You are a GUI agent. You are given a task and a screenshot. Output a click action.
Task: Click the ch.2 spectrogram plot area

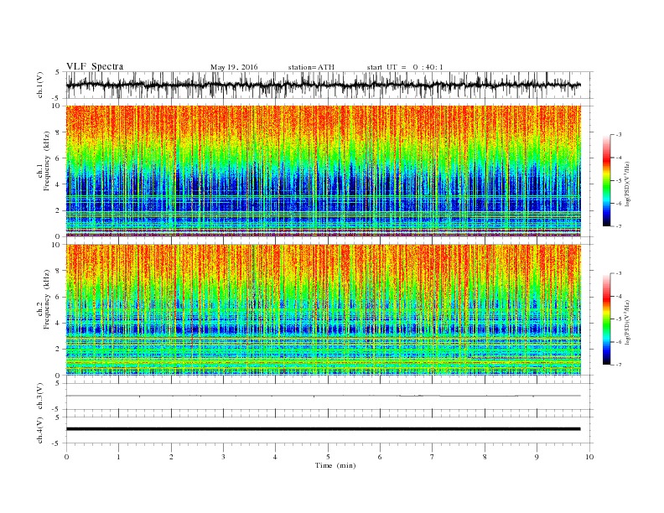323,310
